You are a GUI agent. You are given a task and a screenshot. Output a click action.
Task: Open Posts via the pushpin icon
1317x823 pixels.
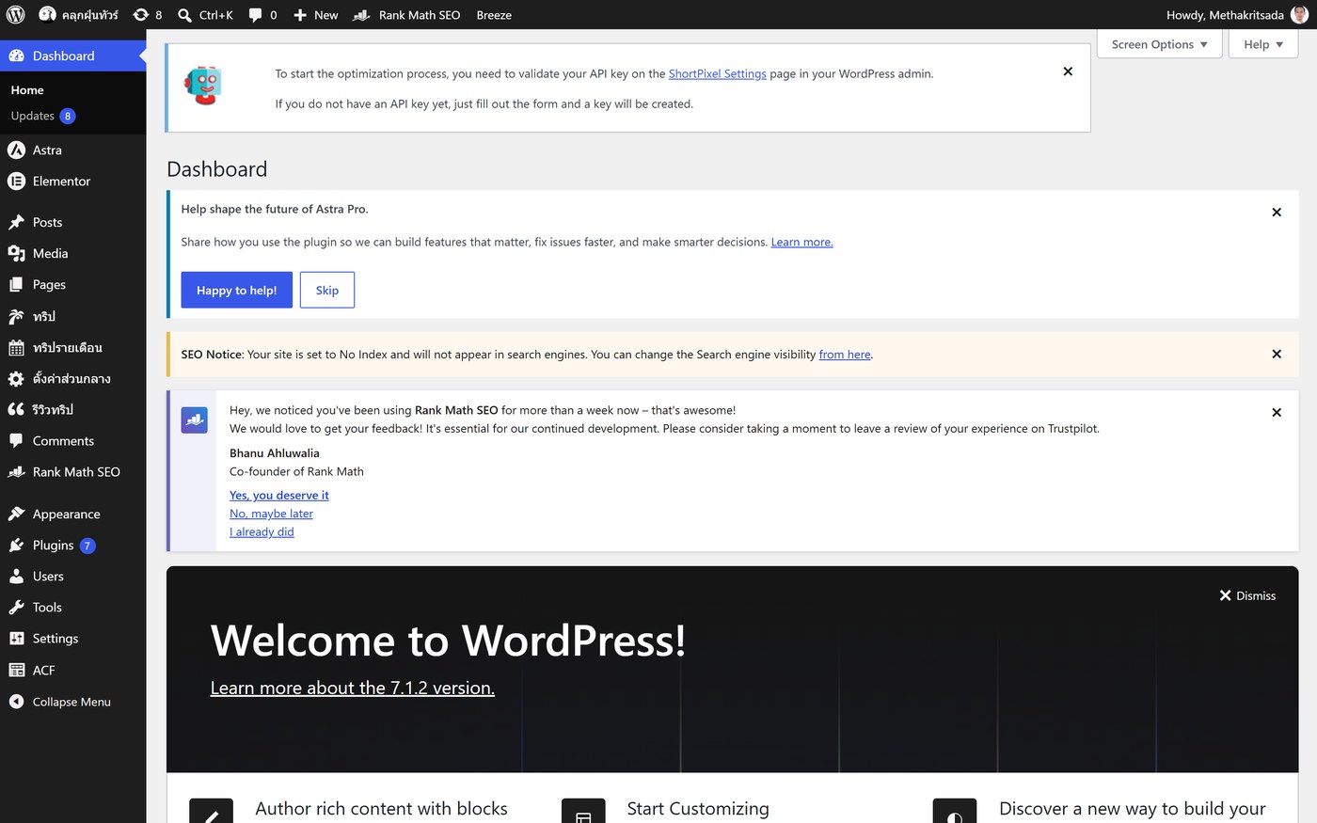point(16,222)
